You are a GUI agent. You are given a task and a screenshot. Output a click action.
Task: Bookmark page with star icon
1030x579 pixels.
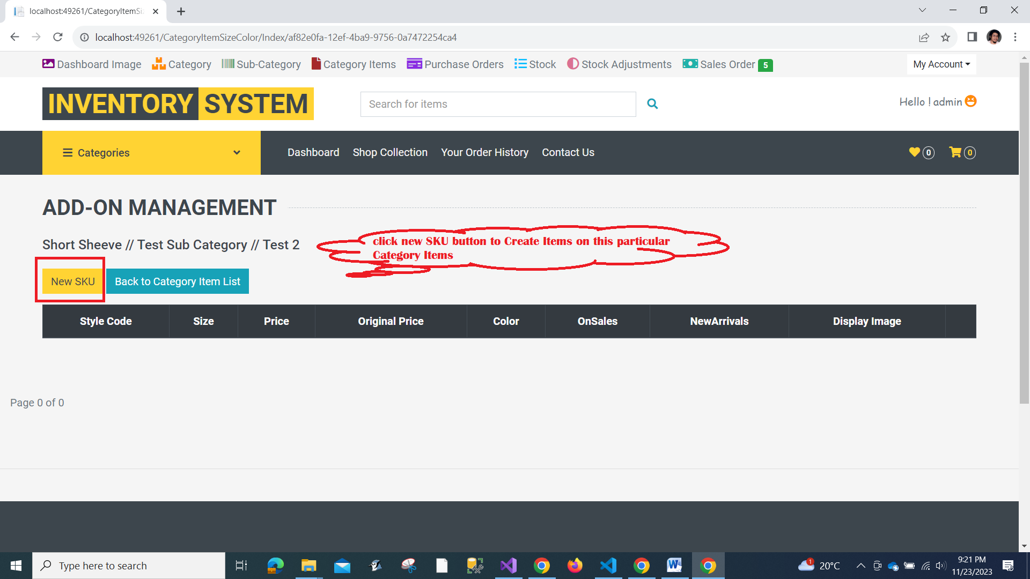click(945, 38)
